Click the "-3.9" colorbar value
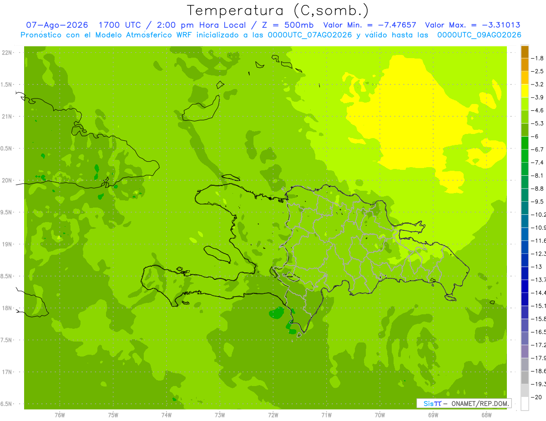Screen dimensions: 546x421 (x=537, y=97)
